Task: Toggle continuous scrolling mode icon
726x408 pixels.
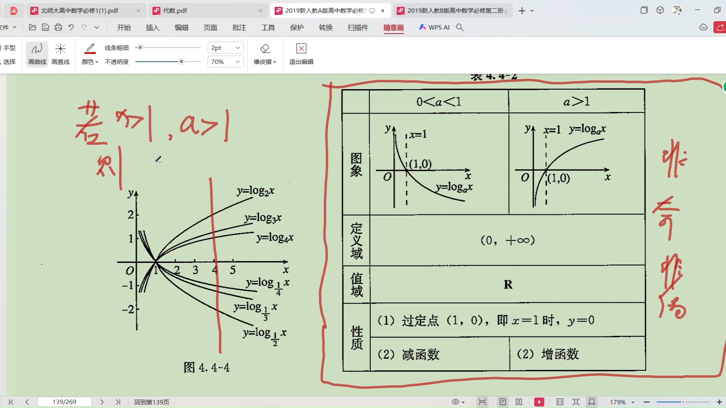Action: coord(482,402)
